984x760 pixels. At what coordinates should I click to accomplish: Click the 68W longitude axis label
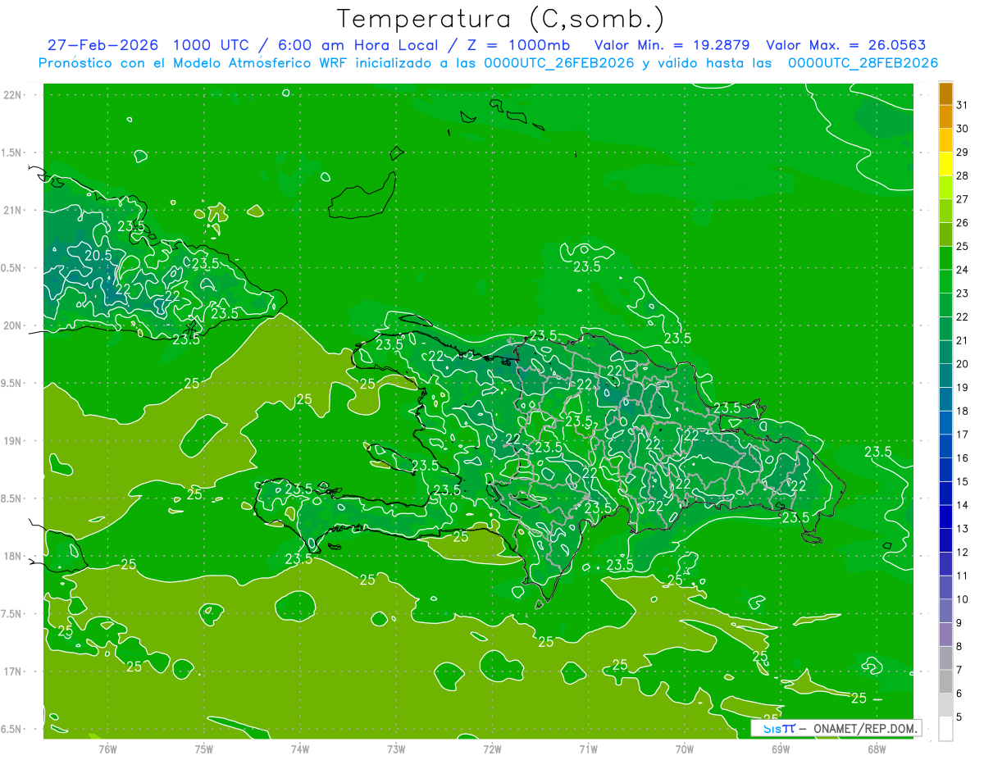[877, 749]
